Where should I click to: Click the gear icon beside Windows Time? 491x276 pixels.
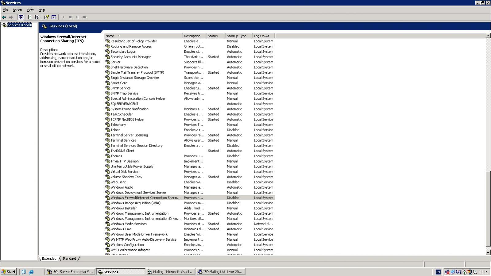(108, 229)
